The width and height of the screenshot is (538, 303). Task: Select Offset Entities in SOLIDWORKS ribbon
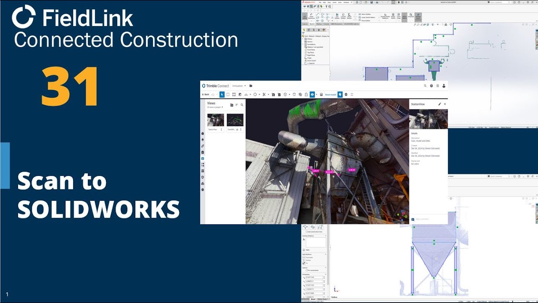pos(349,16)
